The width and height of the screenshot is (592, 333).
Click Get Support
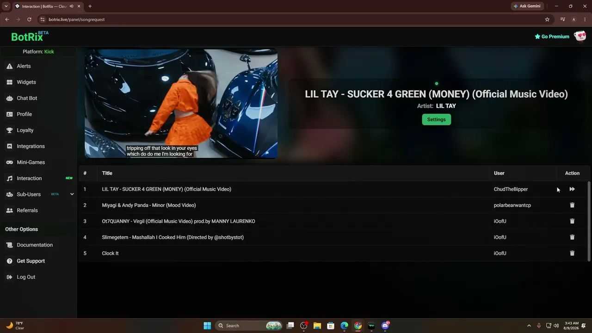31,261
